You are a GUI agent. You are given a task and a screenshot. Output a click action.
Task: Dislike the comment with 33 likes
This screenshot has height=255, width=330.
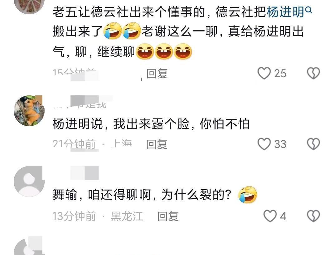pos(313,144)
